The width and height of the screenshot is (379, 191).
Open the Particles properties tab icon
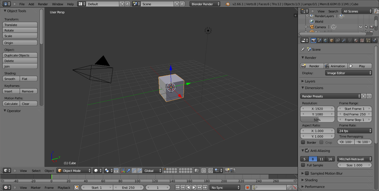pos(368,40)
